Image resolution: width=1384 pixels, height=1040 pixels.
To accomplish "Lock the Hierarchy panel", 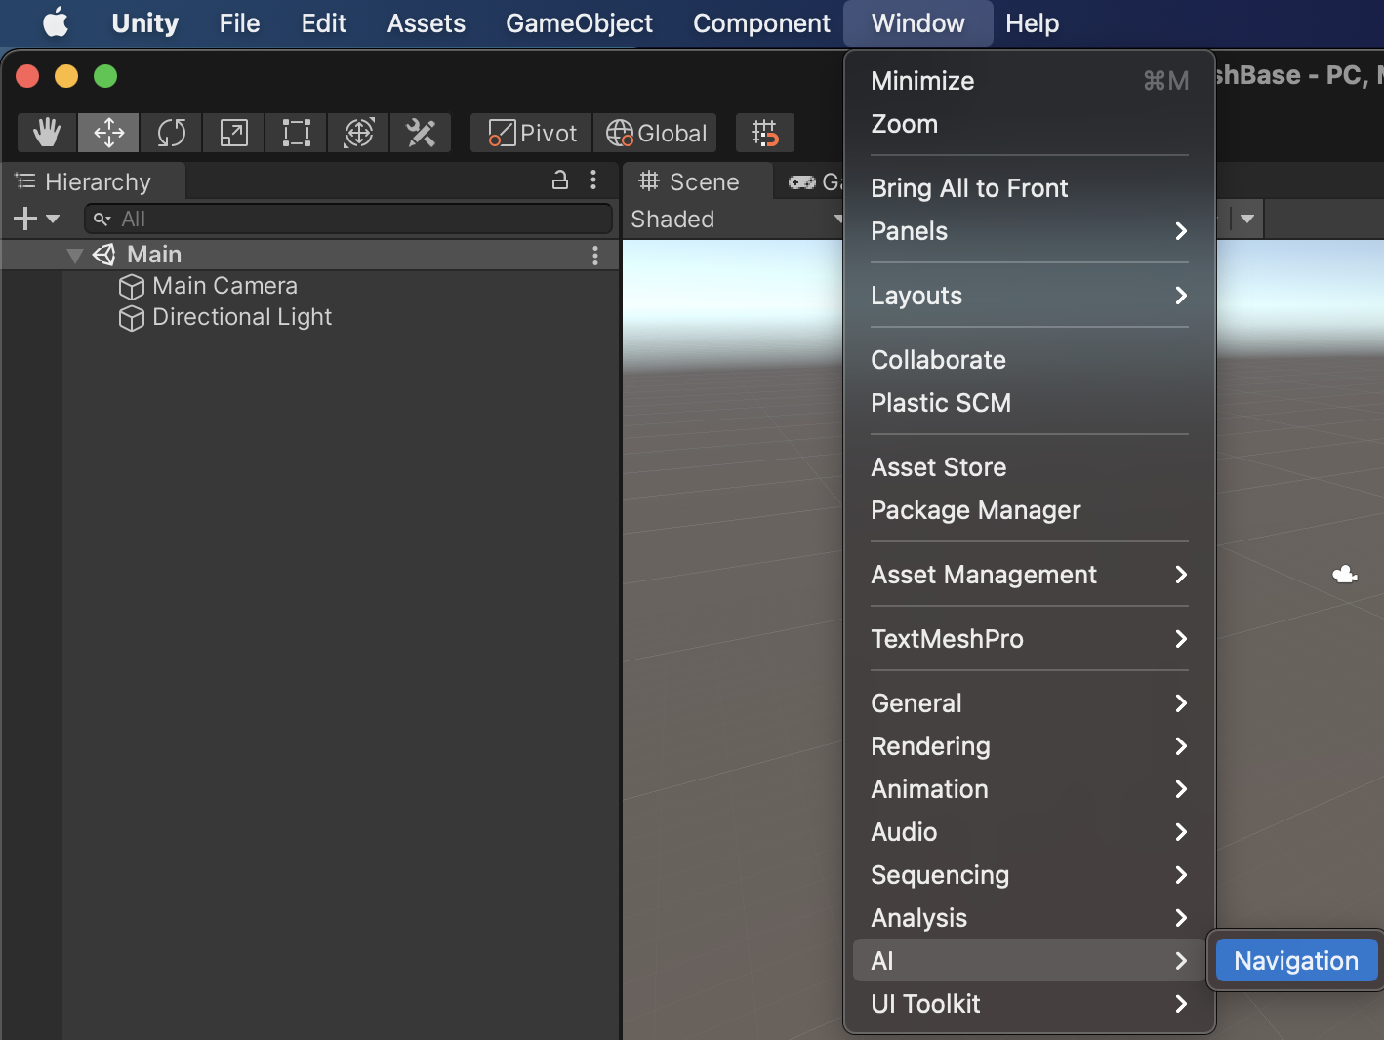I will pyautogui.click(x=560, y=180).
